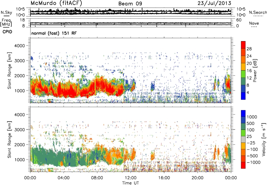
Task: Click the 'normal (fast) 151 RF' text
Action: (x=54, y=33)
